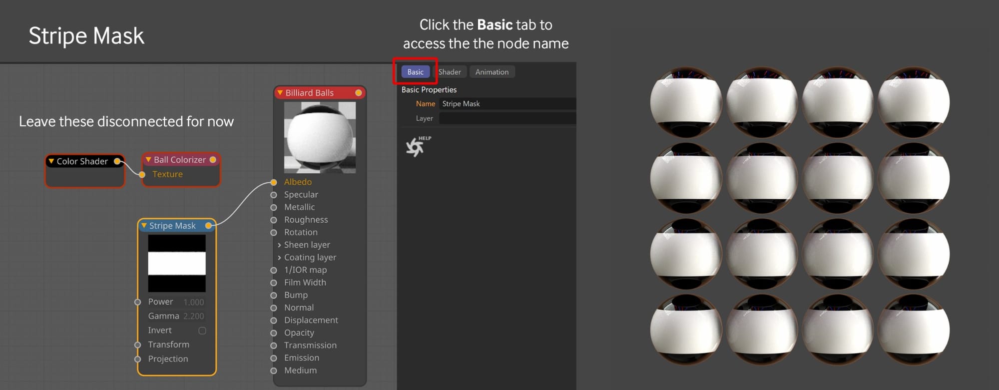Switch to the Shader tab
The width and height of the screenshot is (999, 390).
[450, 72]
